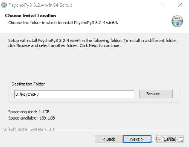Click the "Space required: 1.1GB" text
Screen dimensions: 189x147
pos(29,112)
